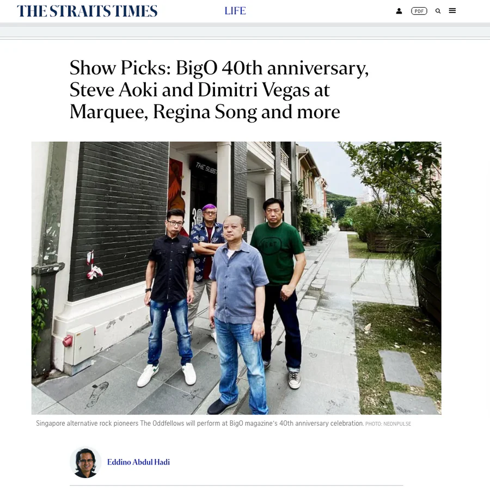Image resolution: width=490 pixels, height=490 pixels.
Task: View Eddino Abdul Hadi's author avatar
Action: (x=85, y=462)
